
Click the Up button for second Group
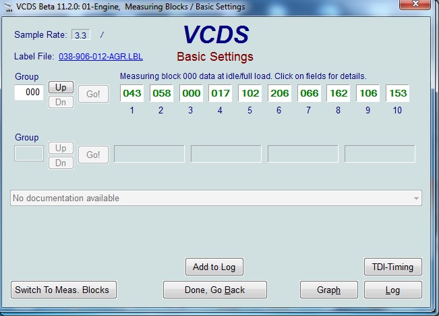(x=61, y=148)
